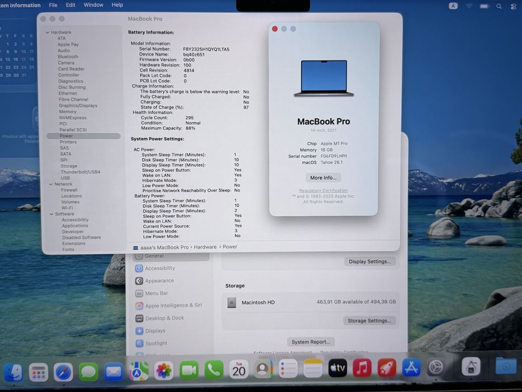Open System Information icon in dock
The width and height of the screenshot is (522, 392).
click(471, 366)
